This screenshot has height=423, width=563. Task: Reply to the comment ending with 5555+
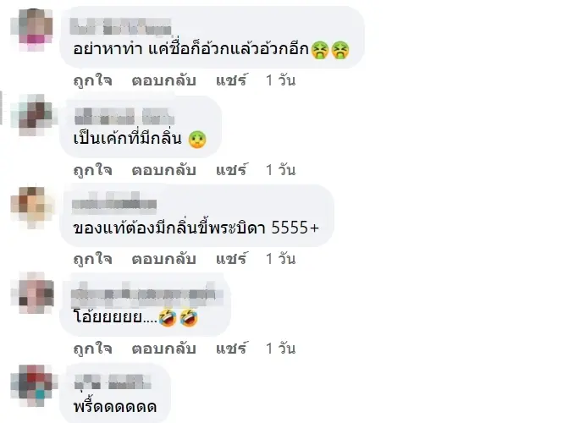(163, 259)
